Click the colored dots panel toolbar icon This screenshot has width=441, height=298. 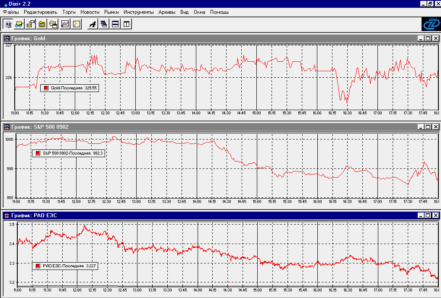coord(77,24)
